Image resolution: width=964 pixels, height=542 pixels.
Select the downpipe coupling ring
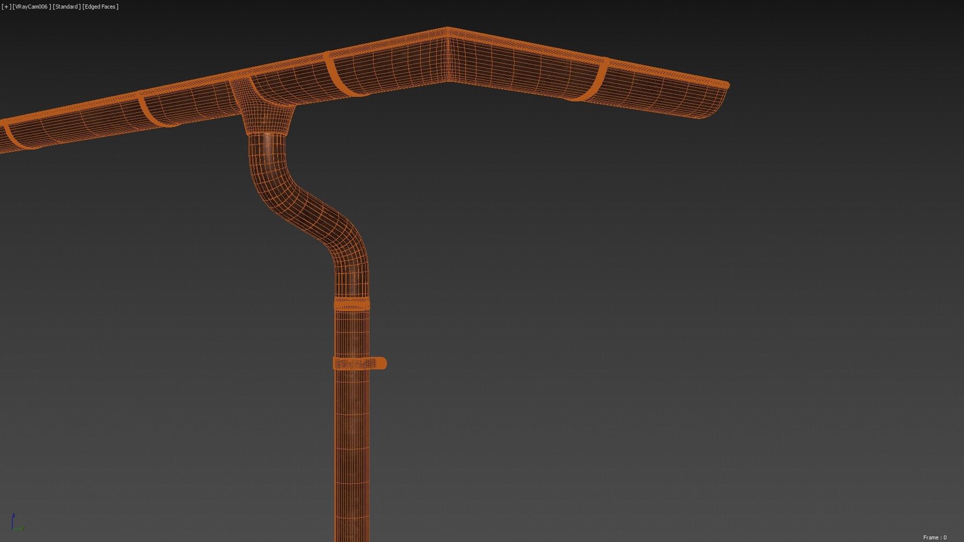352,303
